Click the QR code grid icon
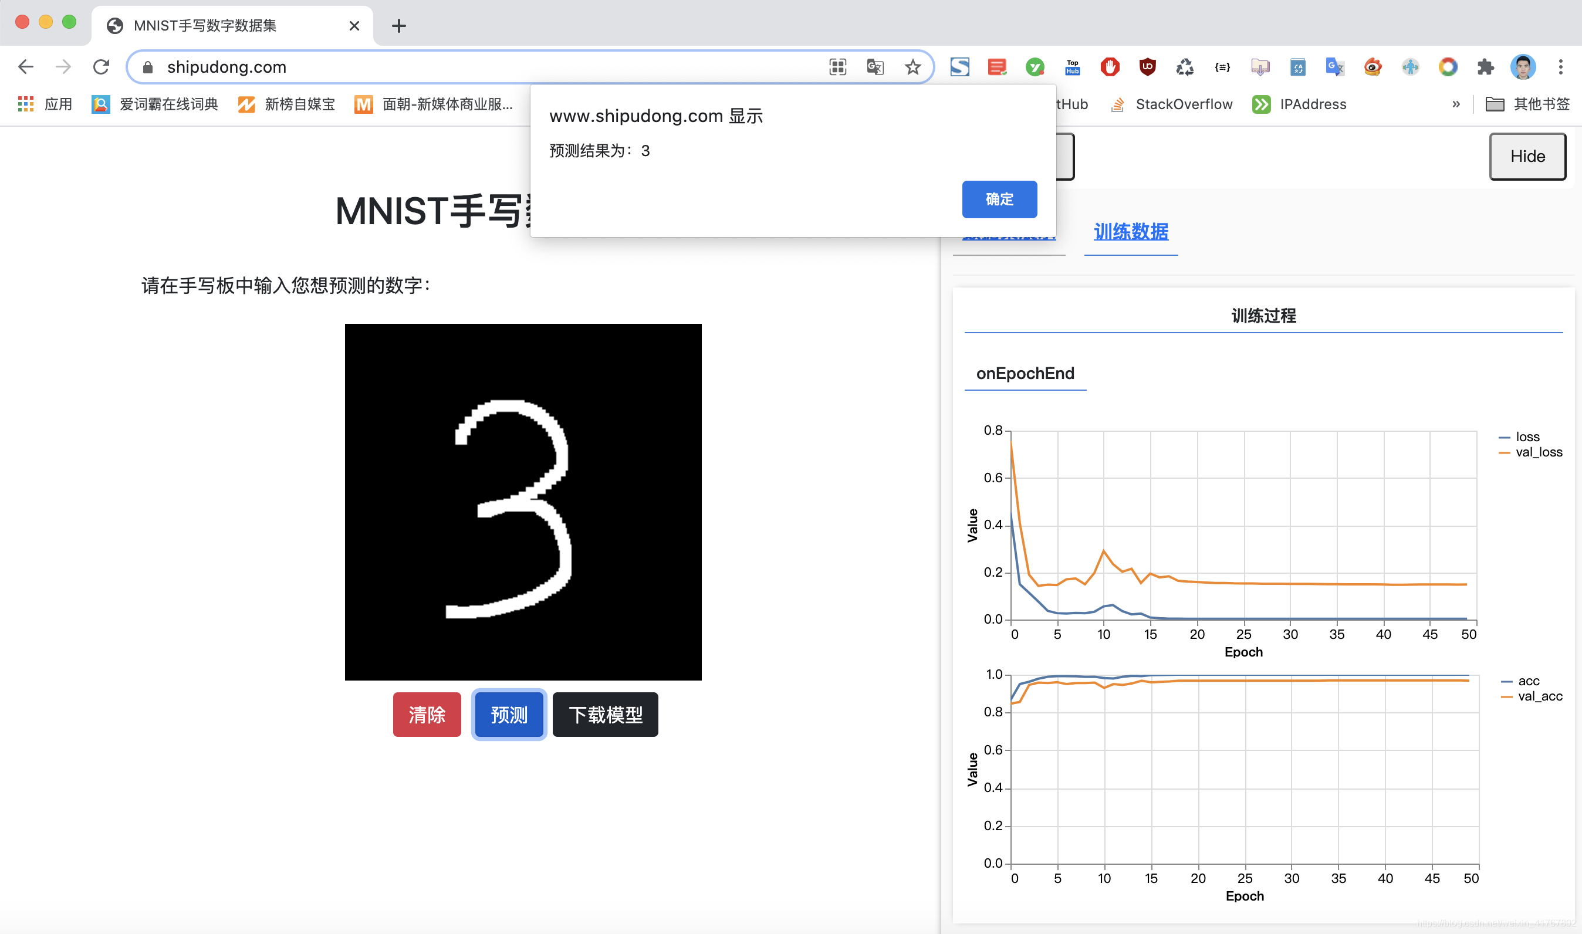Screen dimensions: 1582x934 pyautogui.click(x=837, y=67)
